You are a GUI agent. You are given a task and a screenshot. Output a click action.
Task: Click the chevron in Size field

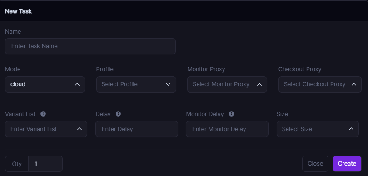pos(351,129)
